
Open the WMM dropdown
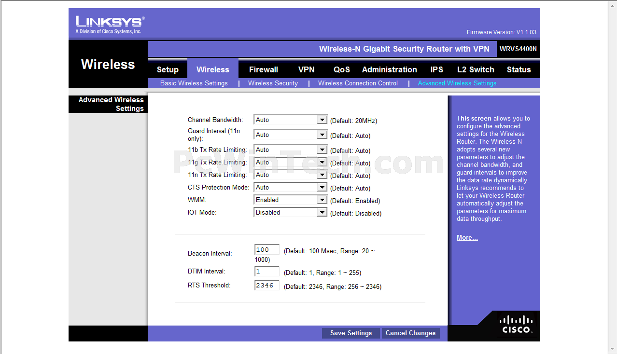291,200
